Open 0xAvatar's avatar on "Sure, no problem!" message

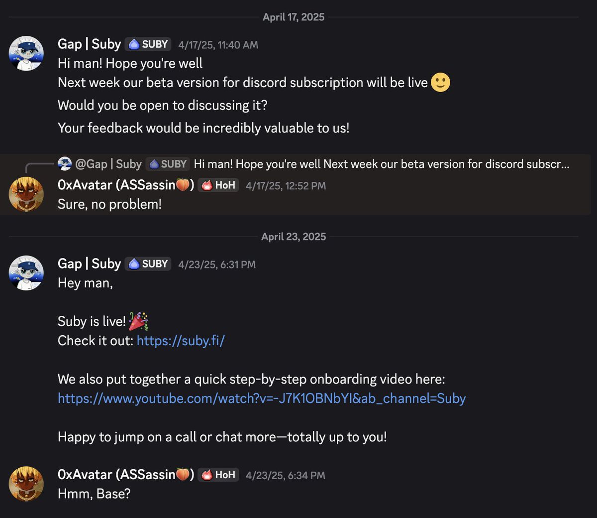point(26,194)
